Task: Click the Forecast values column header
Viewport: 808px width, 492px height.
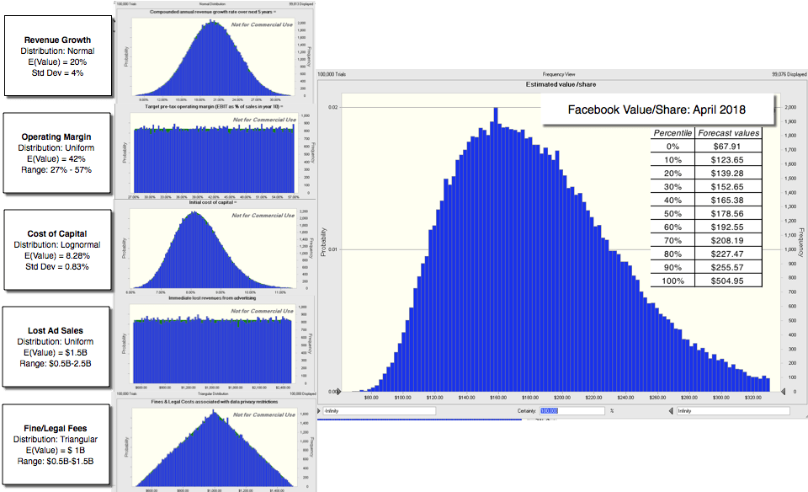Action: click(729, 133)
